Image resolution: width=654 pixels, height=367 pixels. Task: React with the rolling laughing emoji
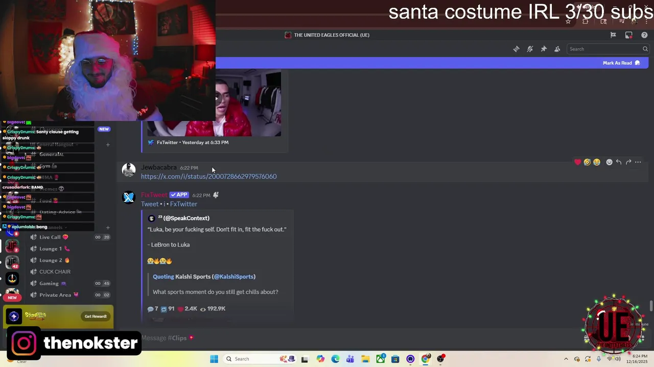(x=587, y=162)
